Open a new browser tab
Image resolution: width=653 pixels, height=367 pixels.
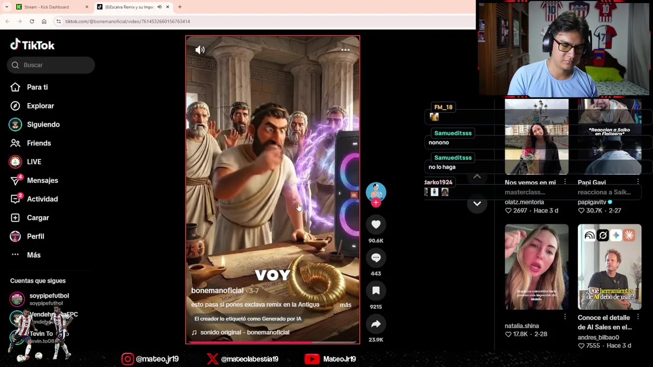pyautogui.click(x=180, y=7)
